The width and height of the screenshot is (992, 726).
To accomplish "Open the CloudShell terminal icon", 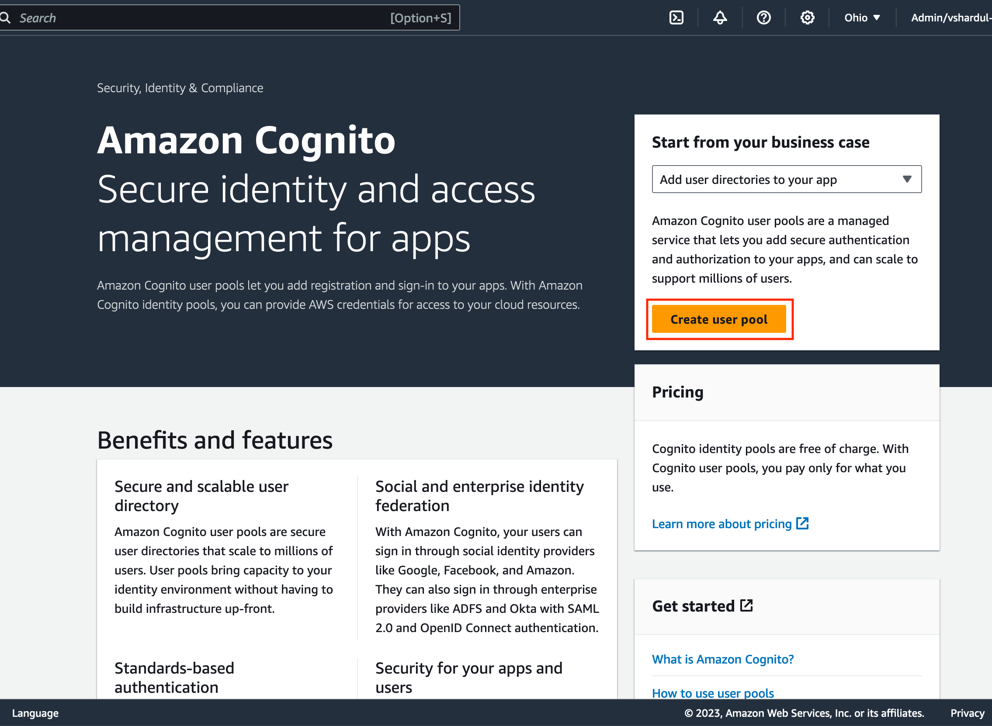I will (x=676, y=17).
